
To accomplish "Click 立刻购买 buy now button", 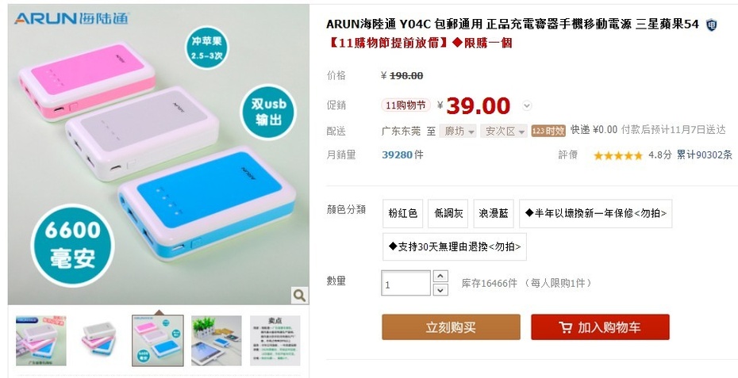I will [x=451, y=327].
